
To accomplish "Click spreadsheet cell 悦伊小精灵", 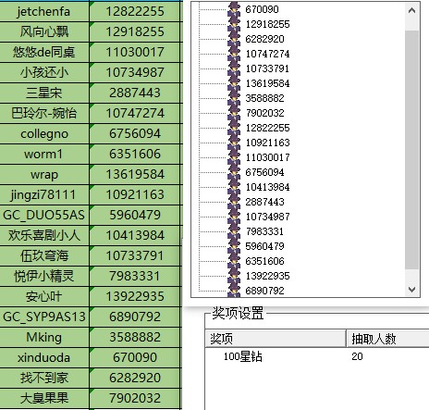I will pyautogui.click(x=44, y=276).
